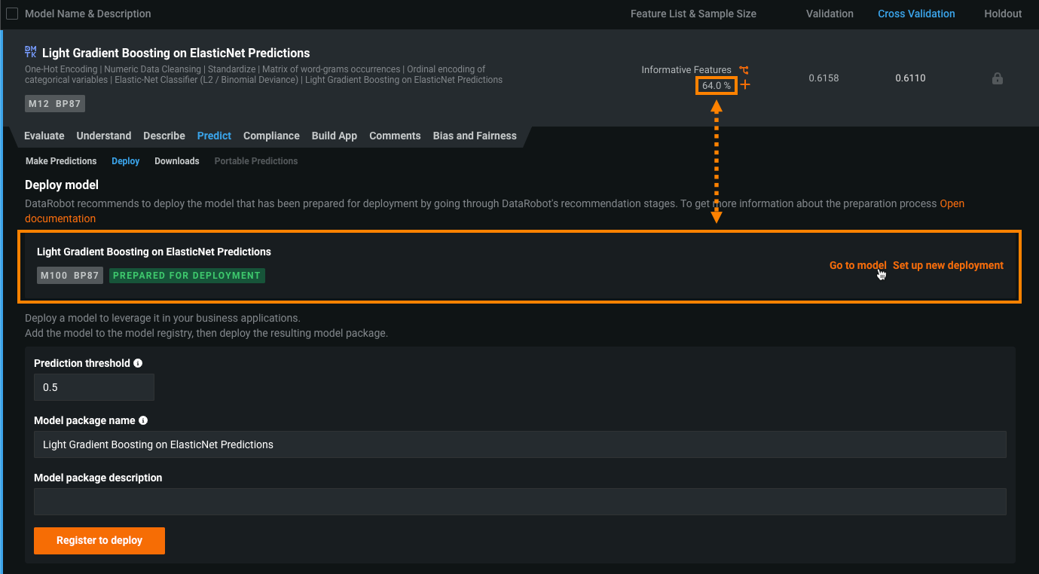Sort by Cross Validation column
The height and width of the screenshot is (574, 1039).
click(x=915, y=14)
